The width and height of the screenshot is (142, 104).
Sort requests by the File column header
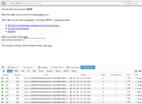coord(47,75)
